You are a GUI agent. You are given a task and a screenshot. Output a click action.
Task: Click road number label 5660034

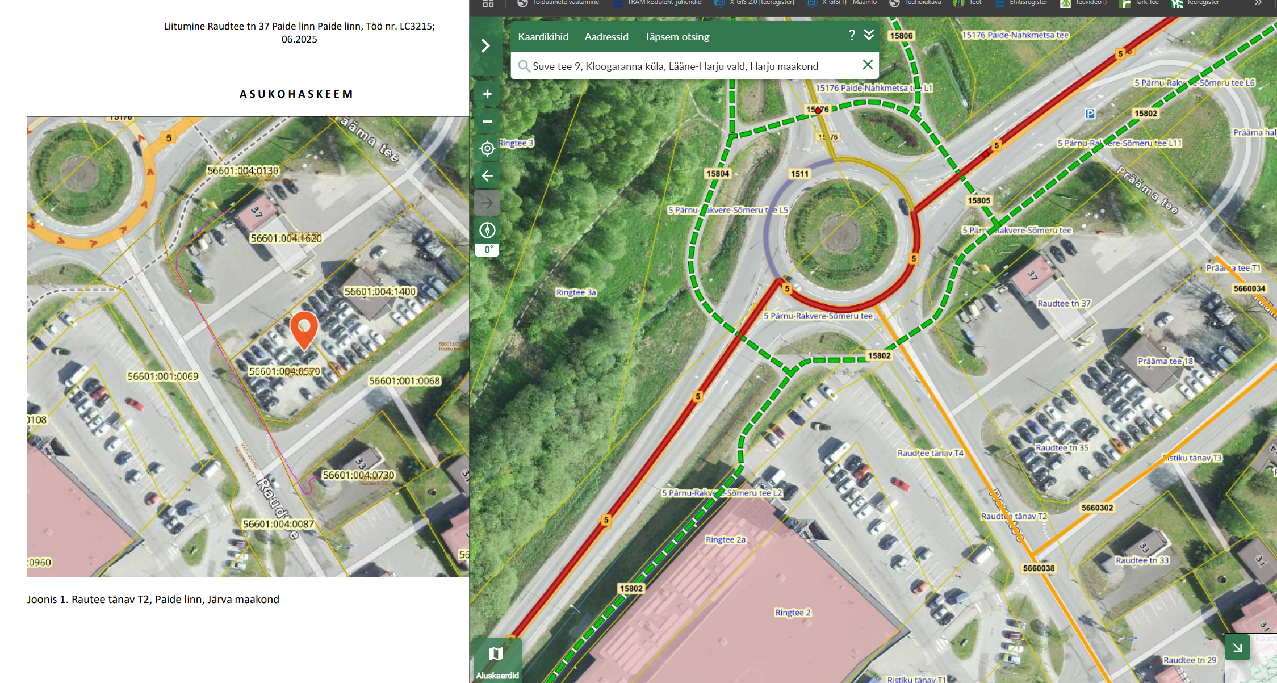(x=1249, y=288)
